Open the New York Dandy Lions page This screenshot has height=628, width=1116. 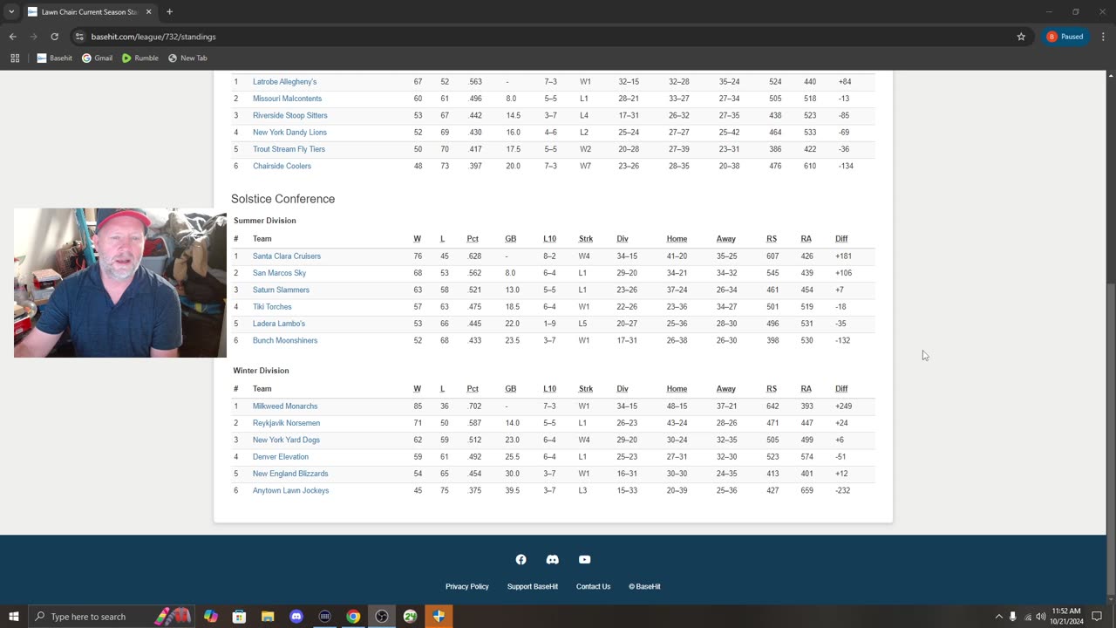coord(289,133)
